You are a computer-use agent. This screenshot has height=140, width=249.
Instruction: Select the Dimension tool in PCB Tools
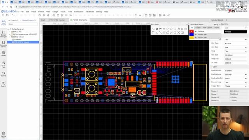[x=171, y=33]
